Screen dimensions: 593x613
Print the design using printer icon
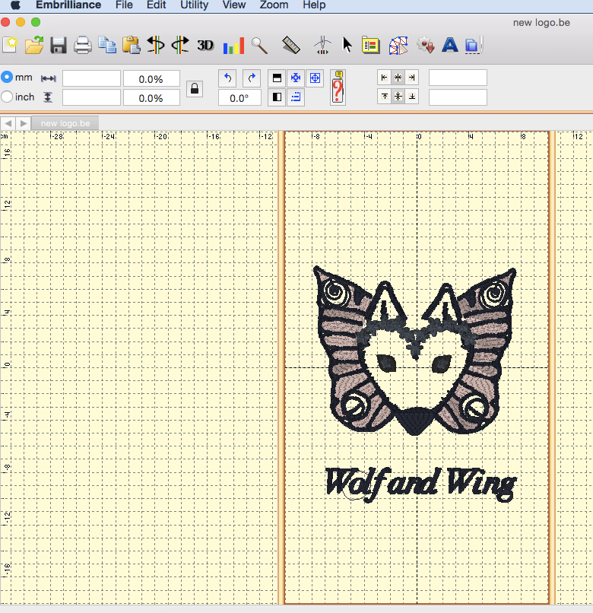83,46
